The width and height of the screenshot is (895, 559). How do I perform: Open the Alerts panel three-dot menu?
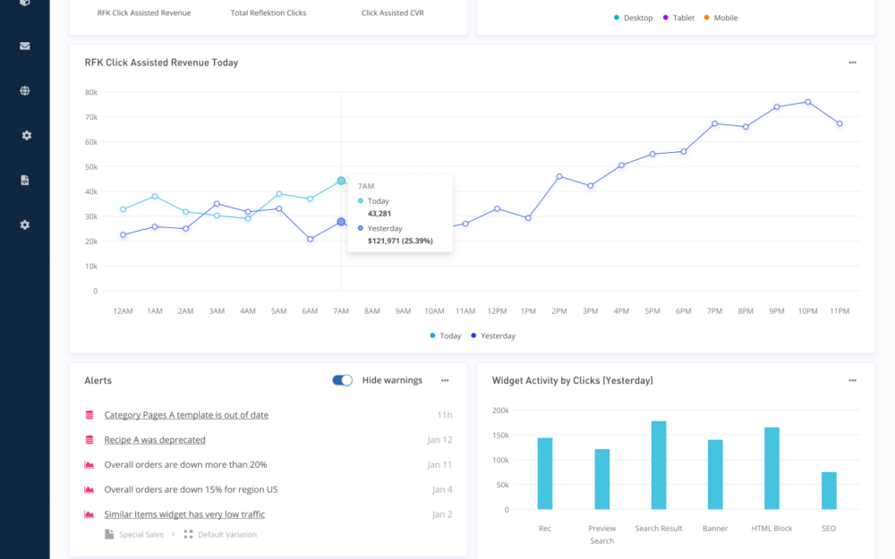445,380
